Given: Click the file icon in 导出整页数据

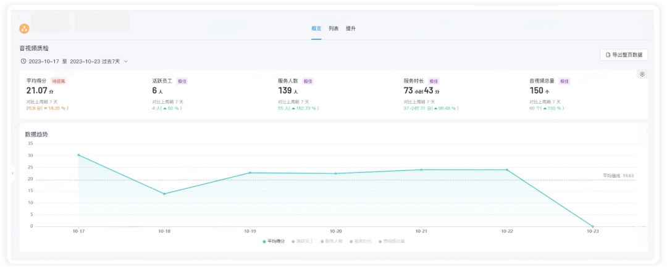Looking at the screenshot, I should [x=608, y=55].
